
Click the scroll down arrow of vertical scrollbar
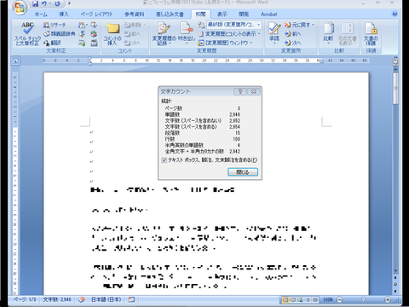(395, 271)
